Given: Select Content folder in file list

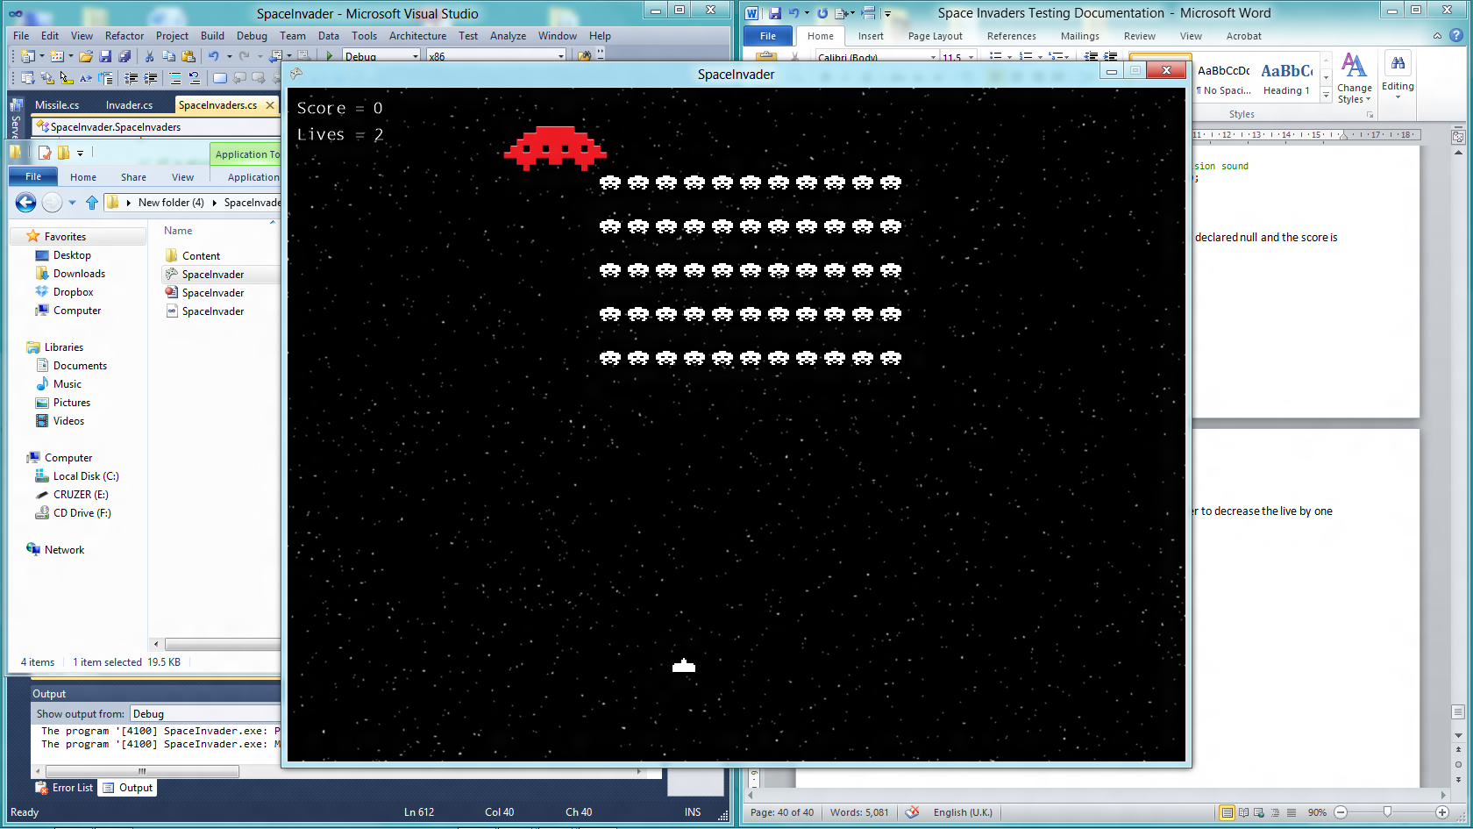Looking at the screenshot, I should (x=201, y=256).
